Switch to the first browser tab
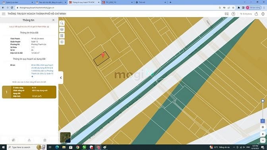 click(x=17, y=2)
